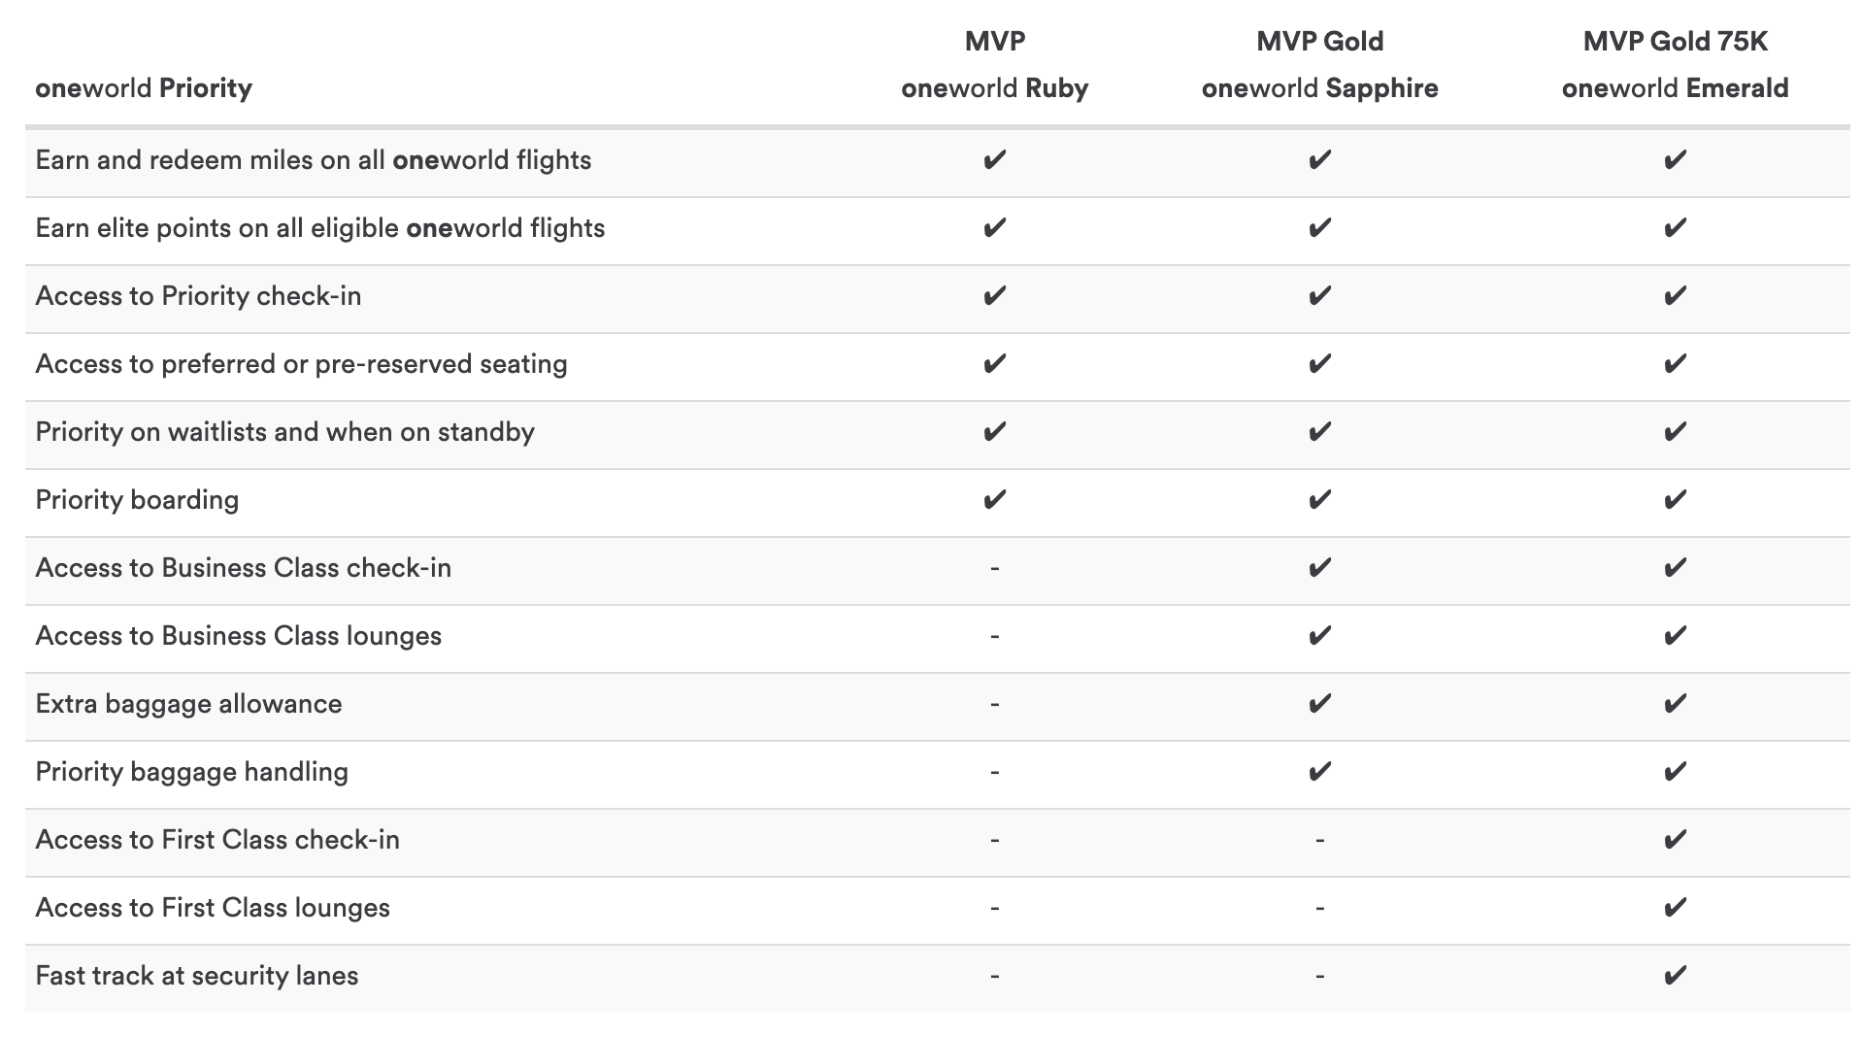Click the MVP oneworld Ruby column header
Screen dimensions: 1862x1037
[994, 65]
